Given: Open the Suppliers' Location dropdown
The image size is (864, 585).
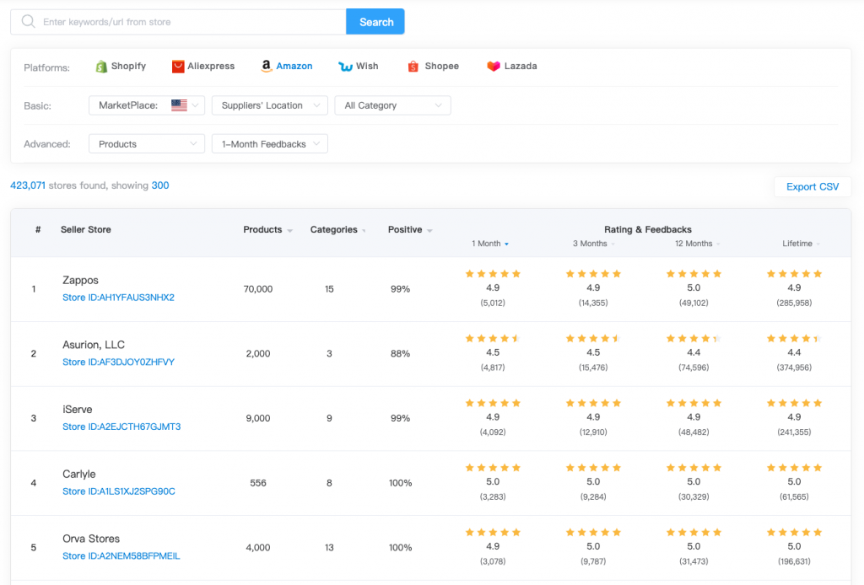Looking at the screenshot, I should point(270,105).
